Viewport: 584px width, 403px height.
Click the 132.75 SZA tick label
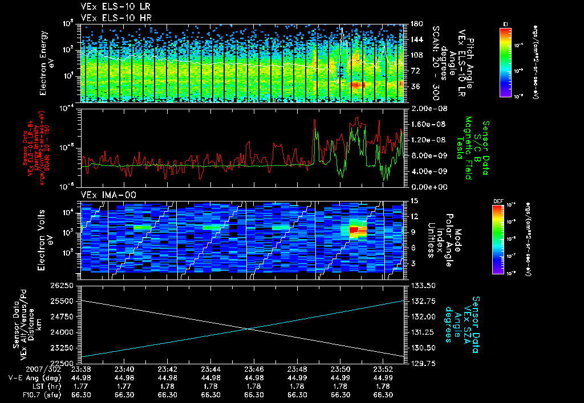(x=423, y=301)
